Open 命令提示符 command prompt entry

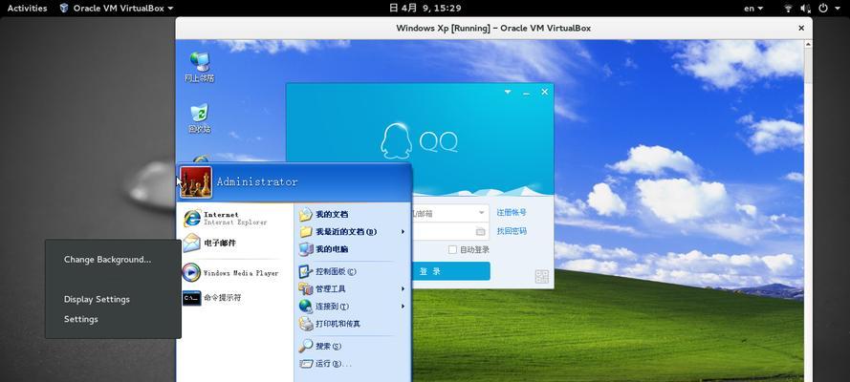pos(212,298)
